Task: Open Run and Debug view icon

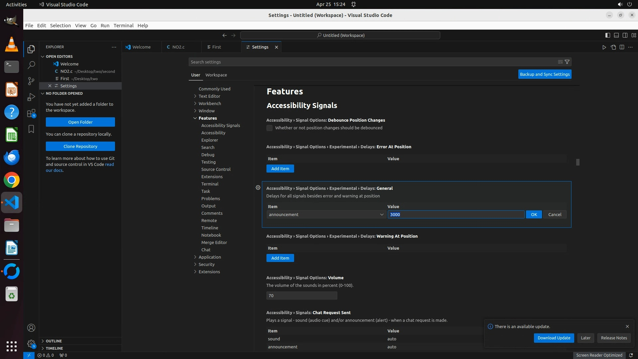Action: click(31, 97)
